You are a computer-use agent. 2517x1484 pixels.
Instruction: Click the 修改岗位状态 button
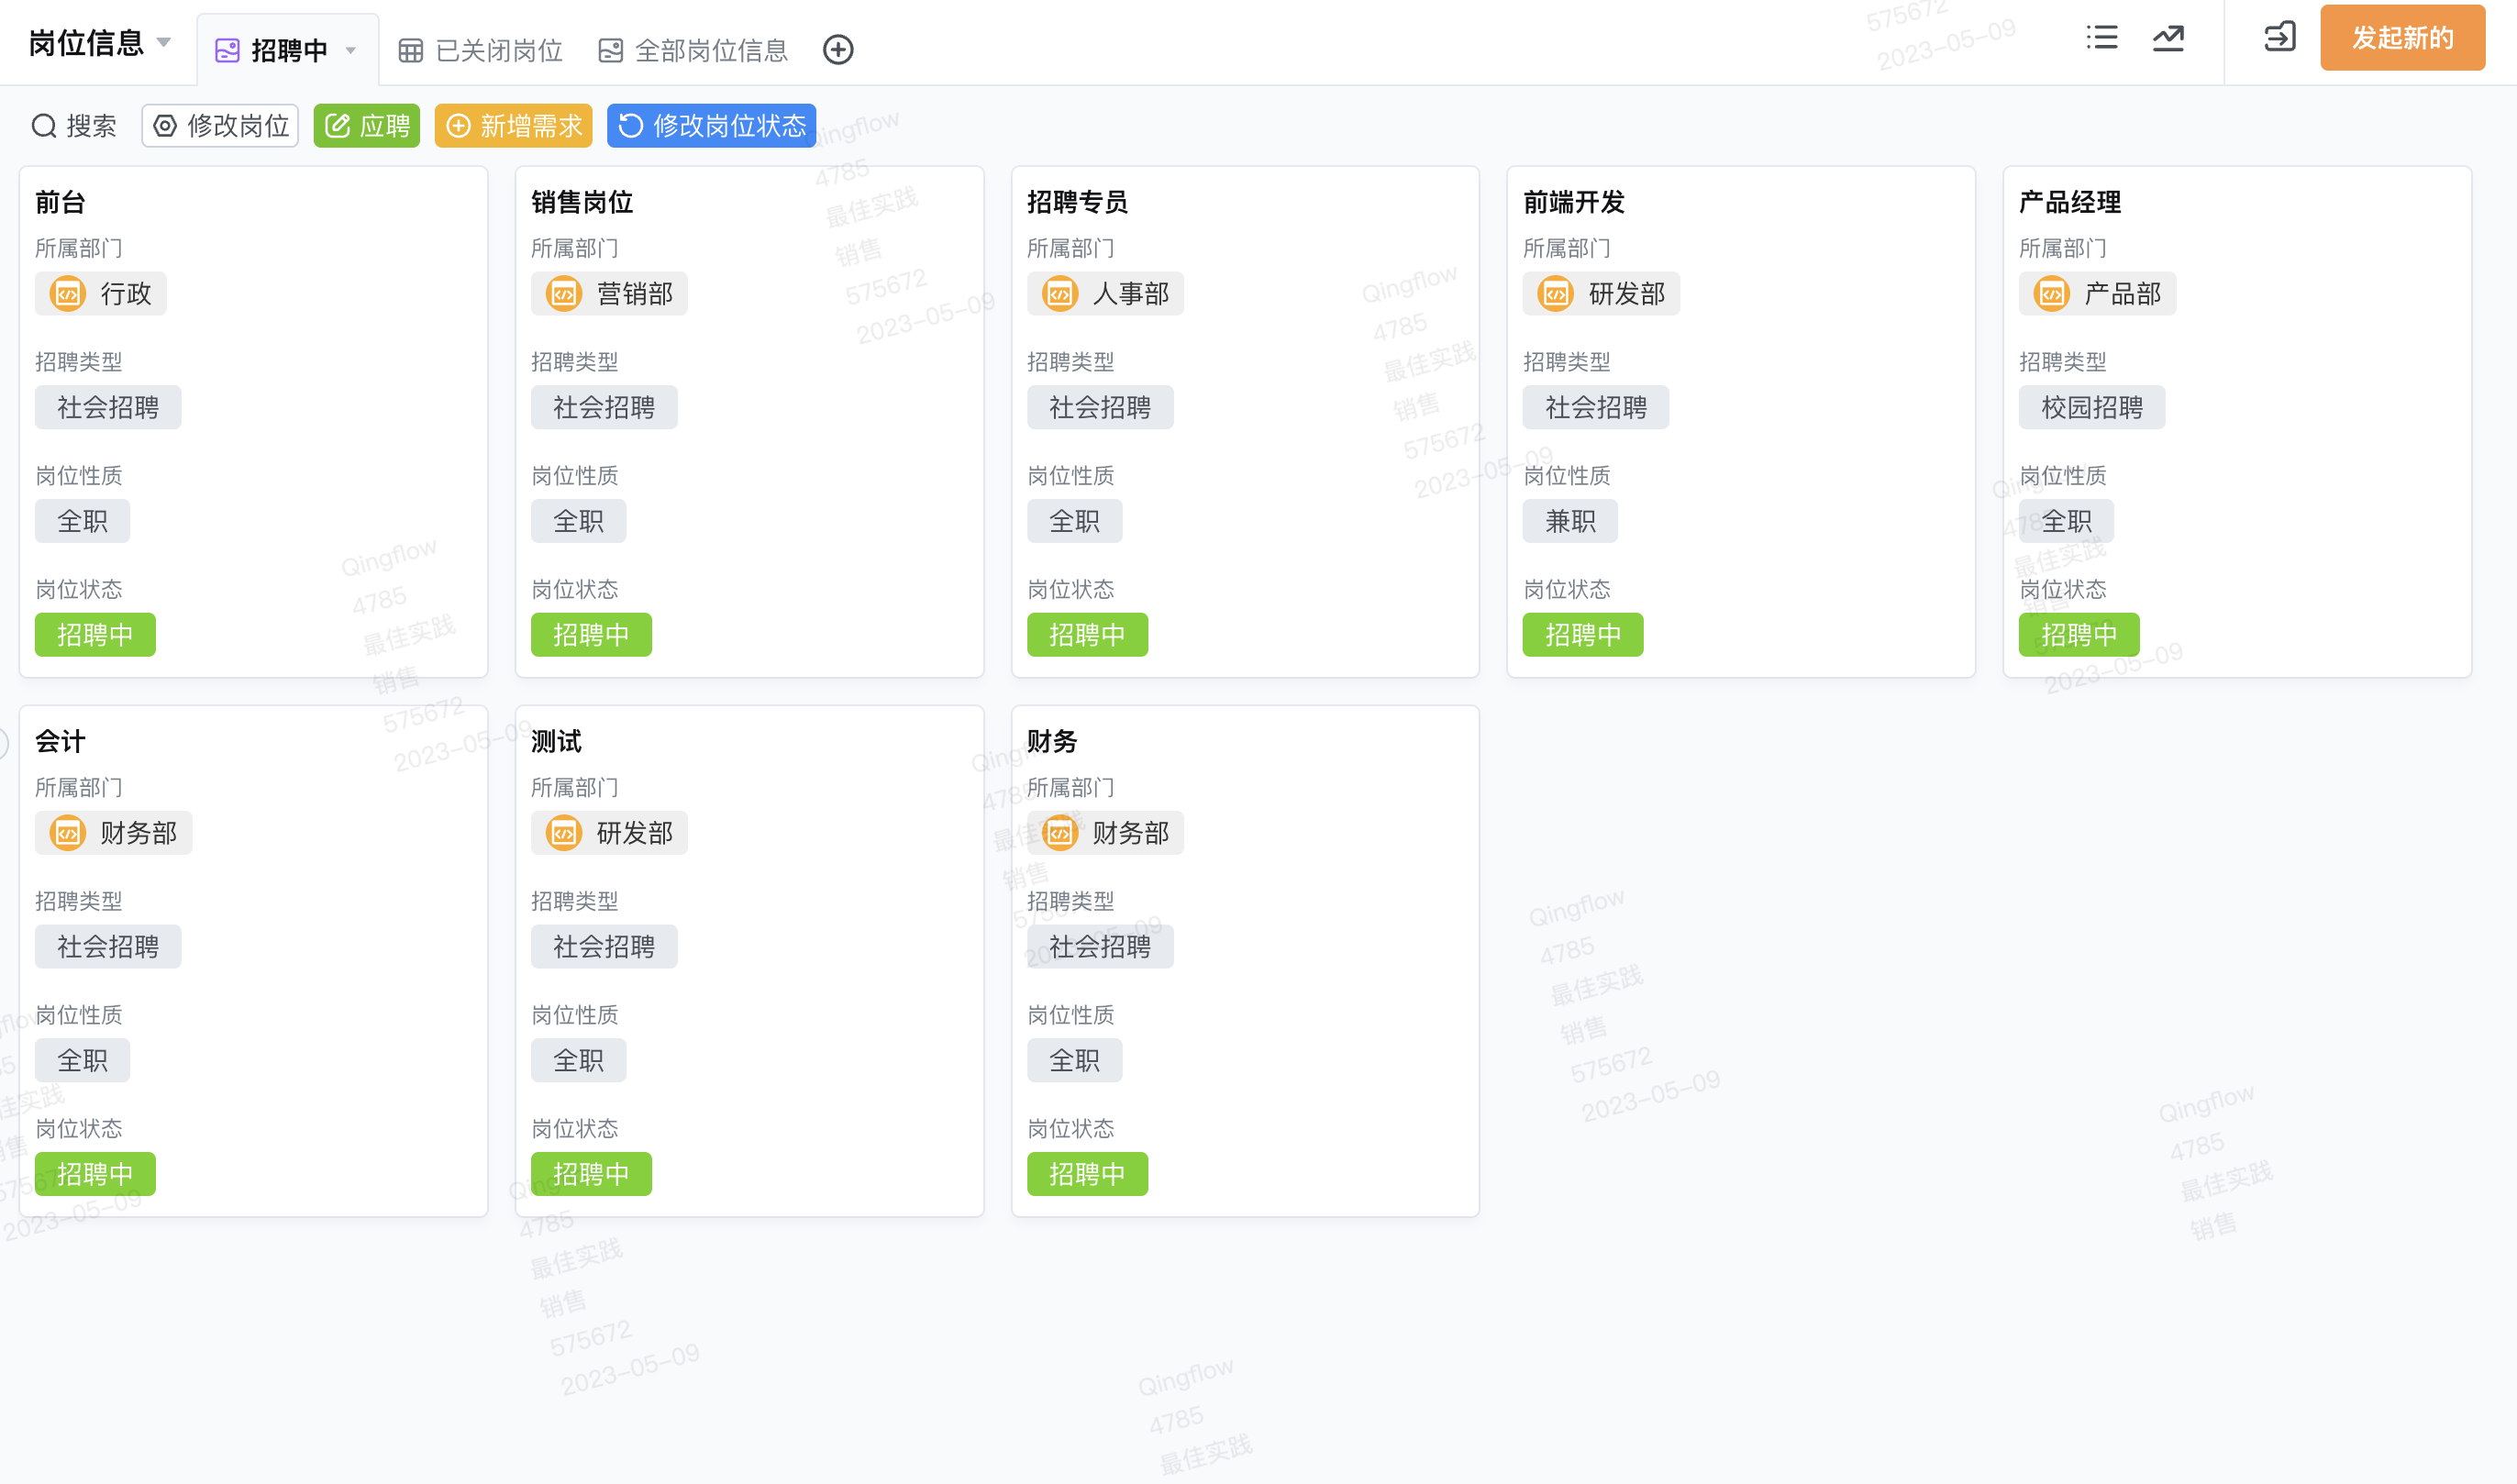point(711,126)
